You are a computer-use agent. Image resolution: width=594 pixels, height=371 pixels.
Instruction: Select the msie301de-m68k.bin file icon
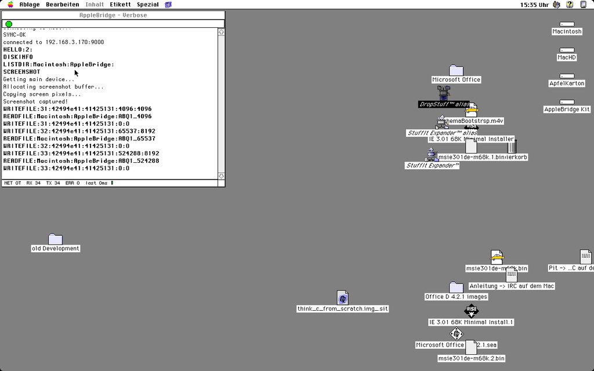coord(497,257)
